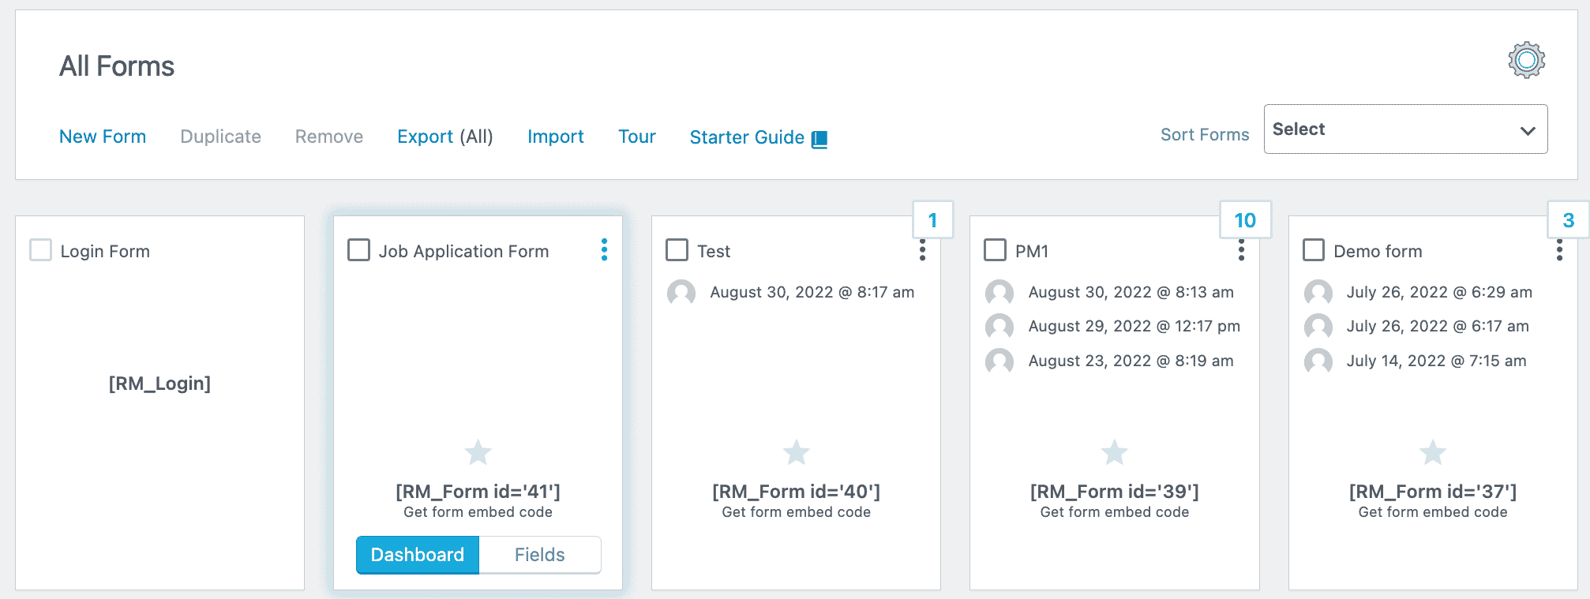Switch to the Fields tab
Viewport: 1590px width, 599px height.
point(540,555)
